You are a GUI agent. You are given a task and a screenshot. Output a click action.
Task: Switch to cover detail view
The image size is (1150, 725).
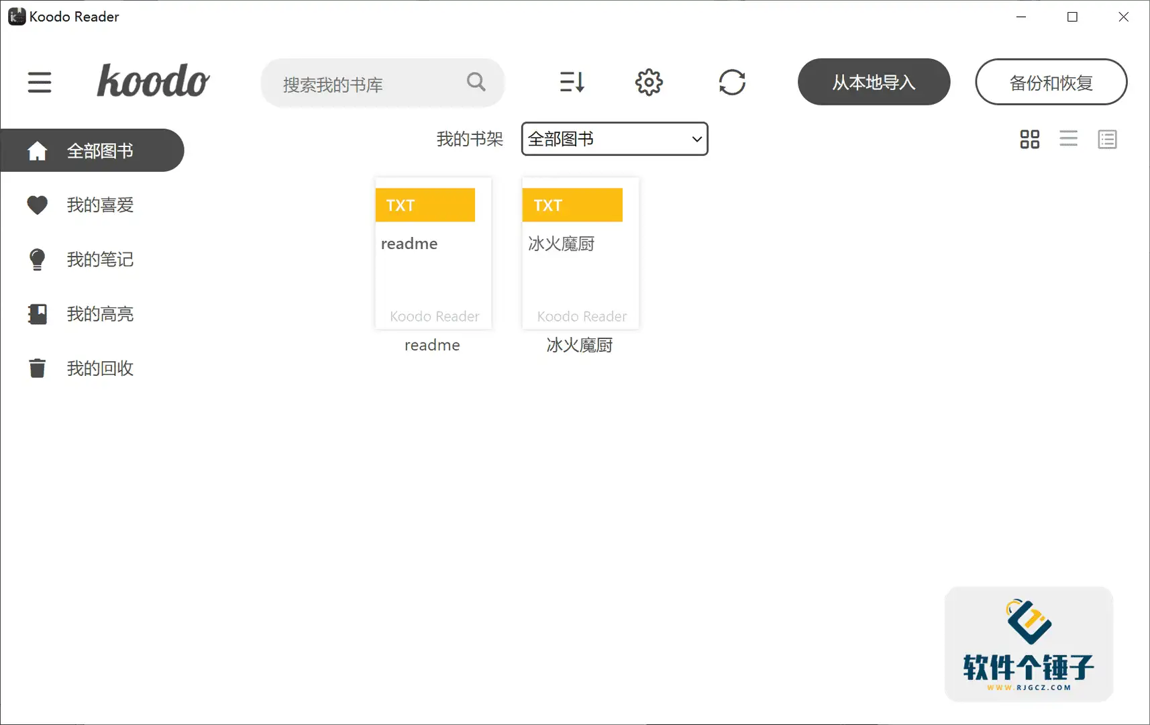click(x=1107, y=139)
